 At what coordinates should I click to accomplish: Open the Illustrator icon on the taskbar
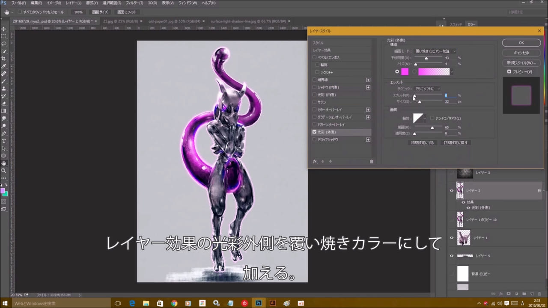point(272,303)
